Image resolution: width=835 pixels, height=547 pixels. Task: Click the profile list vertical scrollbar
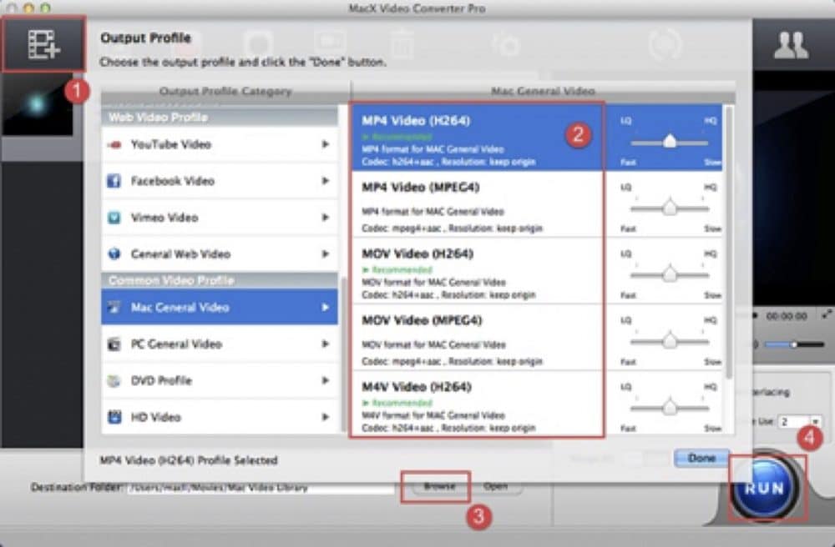(728, 243)
